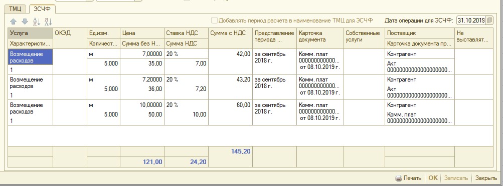Open calendar picker for ЭСЧФ operation date
This screenshot has width=503, height=186.
(489, 20)
